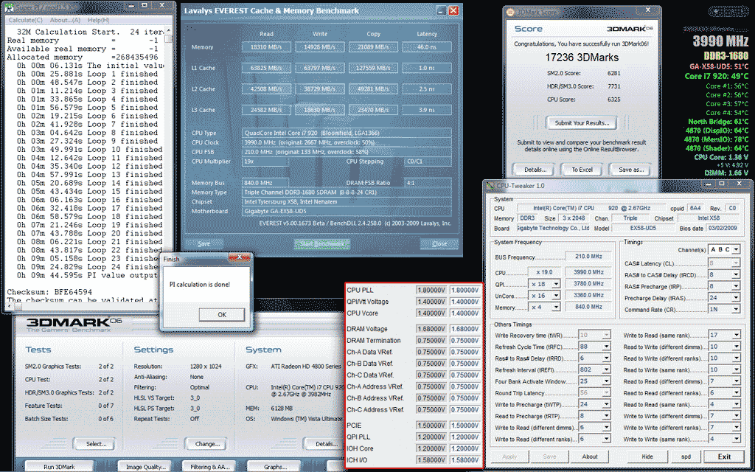
Task: Open the QPI multiplier dropdown showing x 18
Action: point(545,284)
